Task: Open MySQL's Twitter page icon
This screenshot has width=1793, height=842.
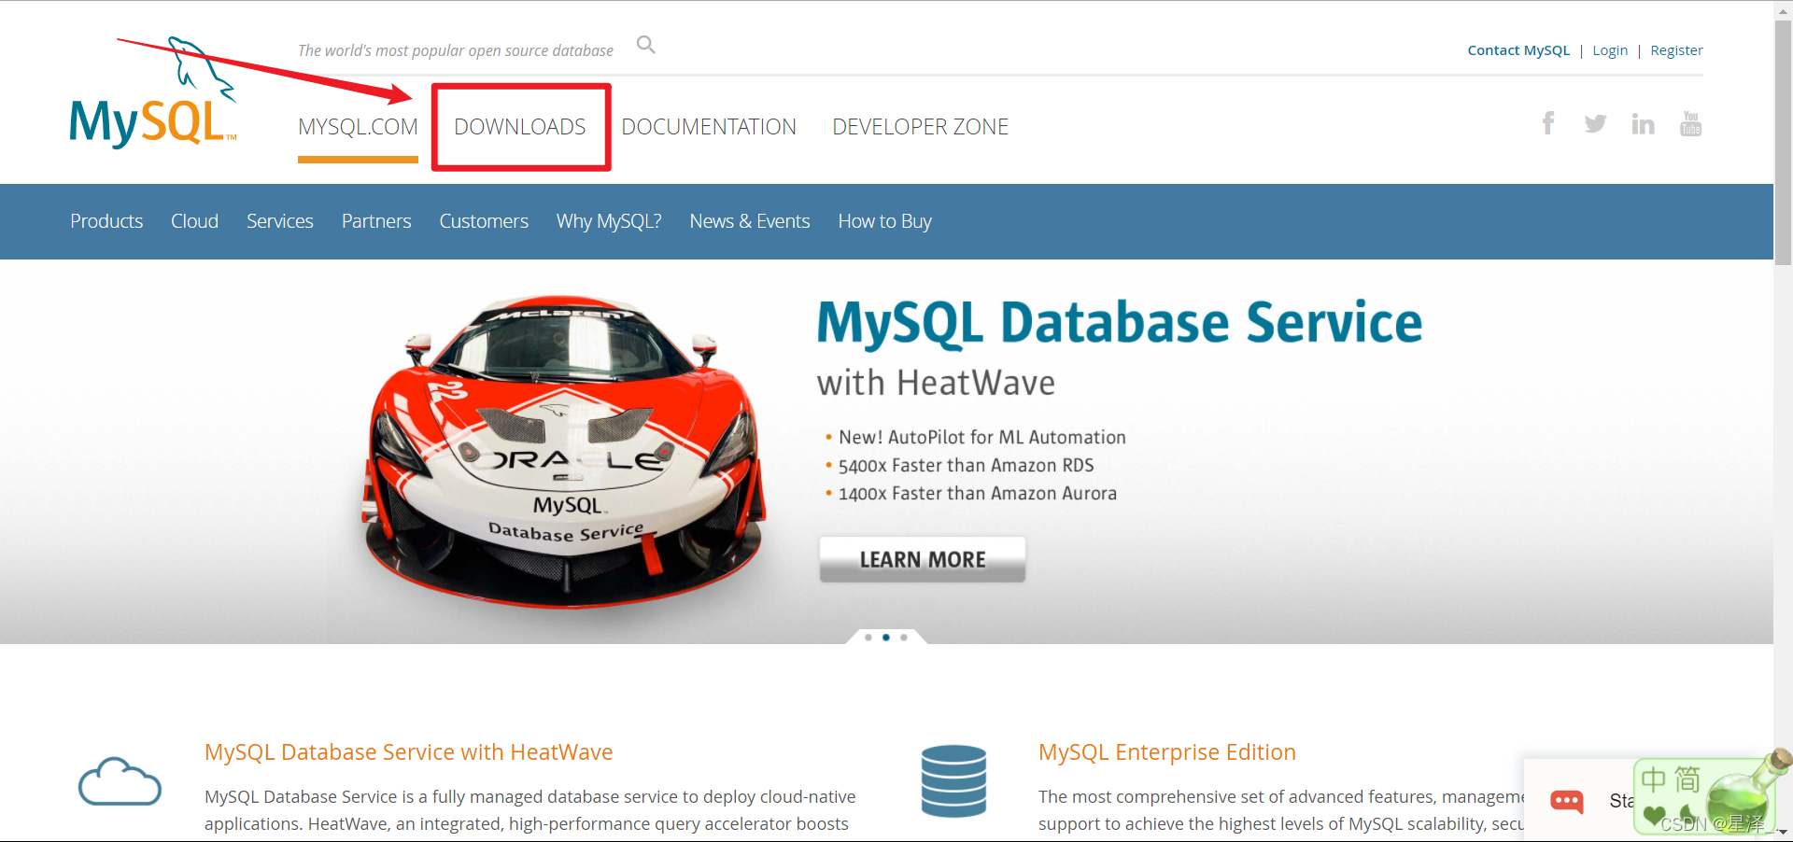Action: pyautogui.click(x=1595, y=123)
